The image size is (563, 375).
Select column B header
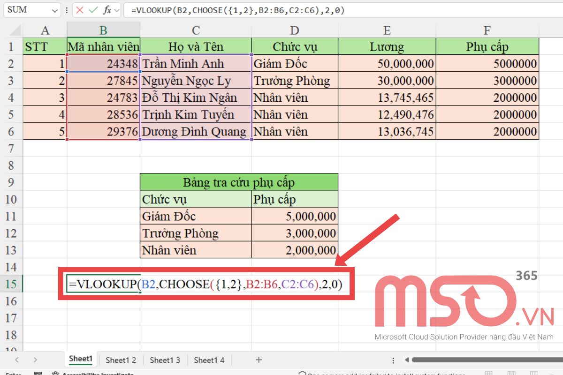click(103, 30)
